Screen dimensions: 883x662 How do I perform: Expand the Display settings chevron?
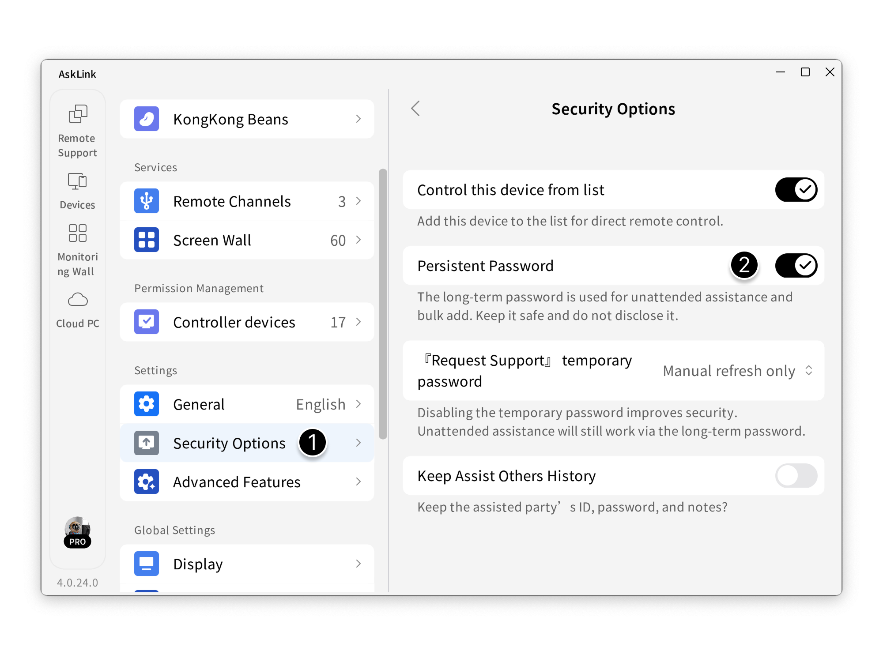pos(358,564)
